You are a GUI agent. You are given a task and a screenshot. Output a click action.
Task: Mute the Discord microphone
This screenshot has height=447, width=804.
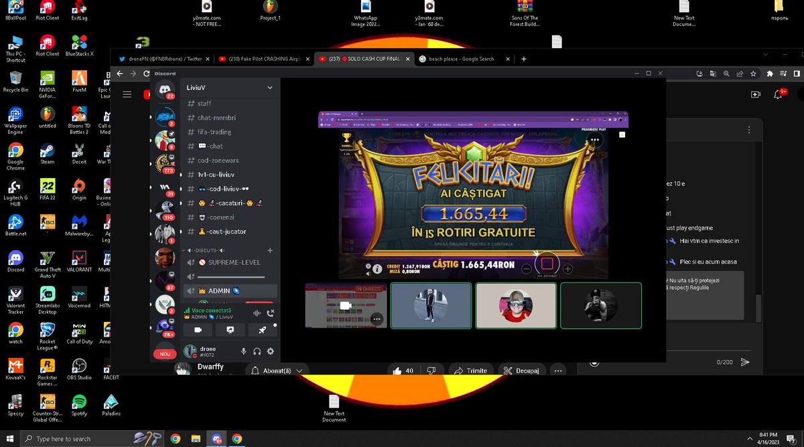point(243,351)
